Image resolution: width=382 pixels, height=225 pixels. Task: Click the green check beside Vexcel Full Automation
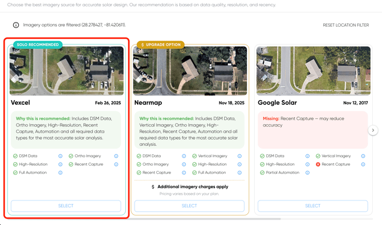pyautogui.click(x=15, y=173)
